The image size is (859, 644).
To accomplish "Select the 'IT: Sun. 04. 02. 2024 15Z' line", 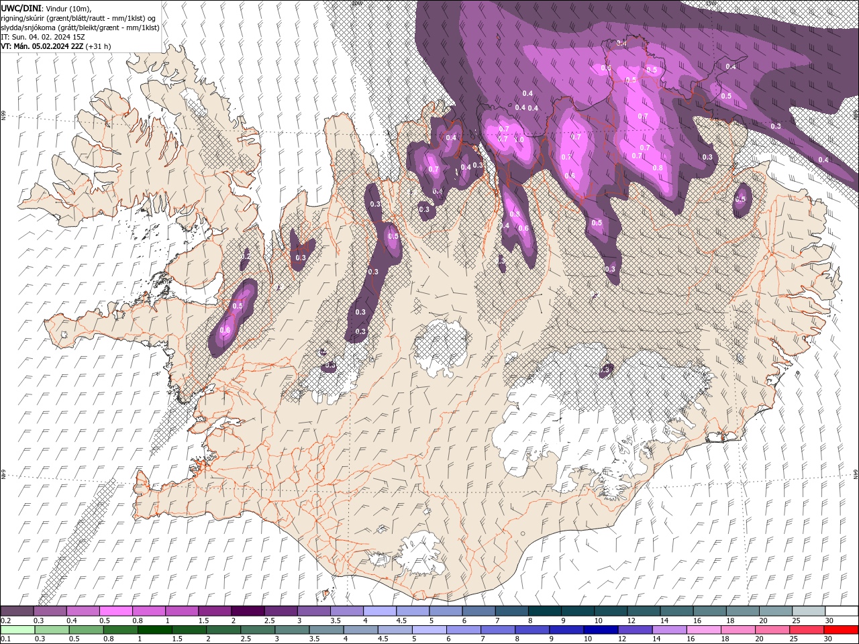I will (43, 37).
